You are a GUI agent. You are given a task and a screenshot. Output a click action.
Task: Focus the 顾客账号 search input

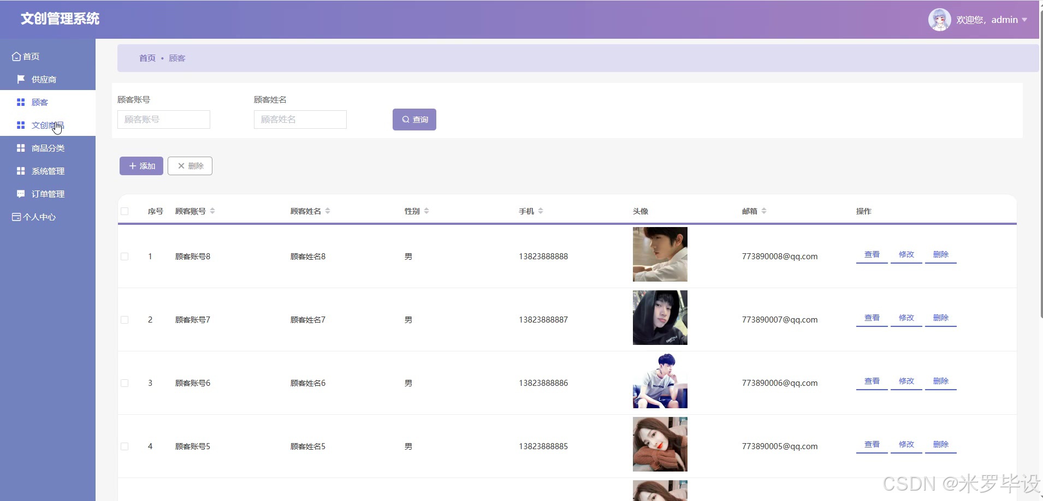[164, 120]
